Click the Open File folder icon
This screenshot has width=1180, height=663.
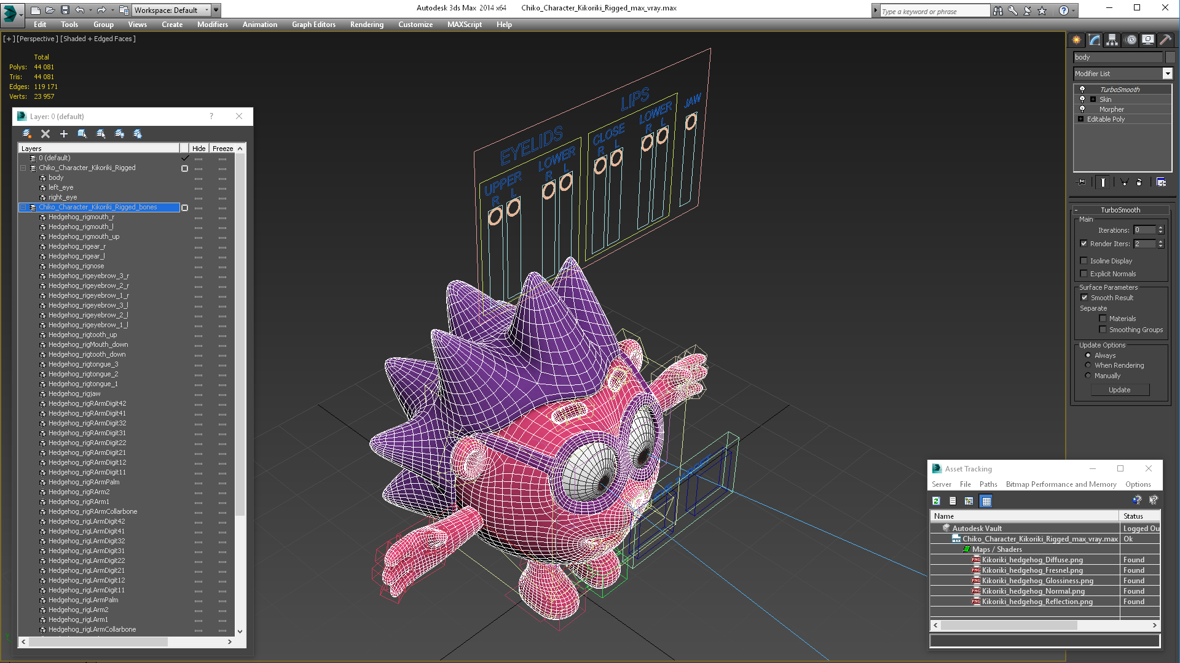(x=50, y=10)
